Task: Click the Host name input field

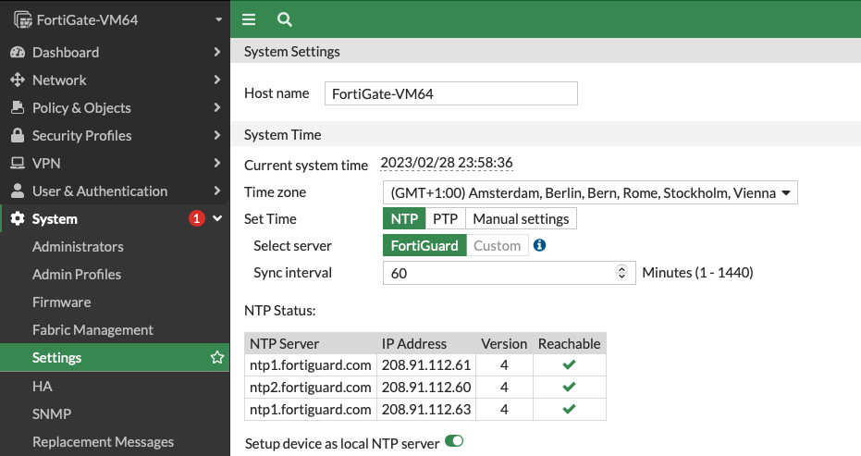Action: pos(450,93)
